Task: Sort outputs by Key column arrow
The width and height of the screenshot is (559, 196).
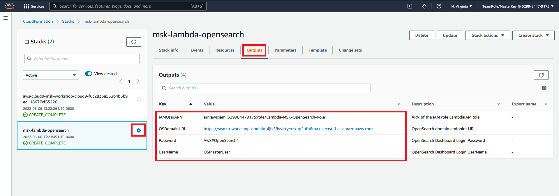Action: pos(191,104)
